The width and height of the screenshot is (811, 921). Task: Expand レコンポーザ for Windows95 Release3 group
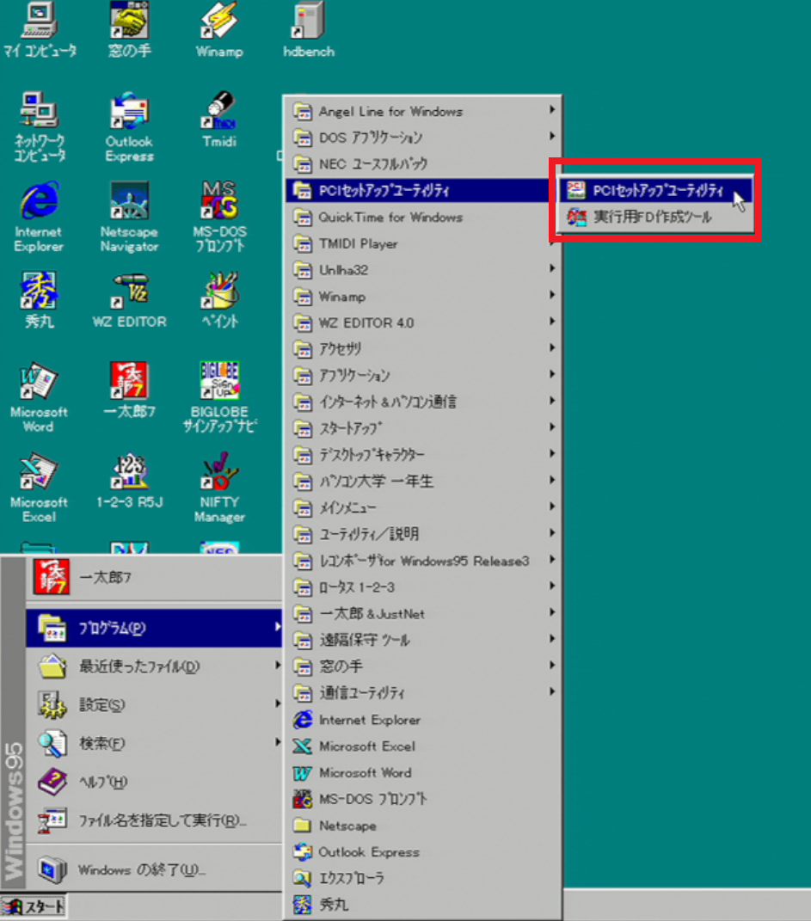(x=423, y=561)
